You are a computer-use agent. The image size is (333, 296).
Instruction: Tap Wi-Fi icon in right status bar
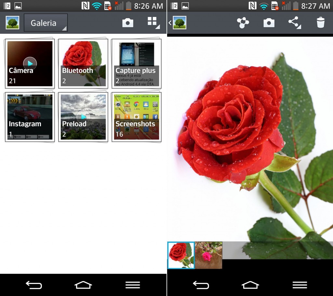(x=264, y=6)
